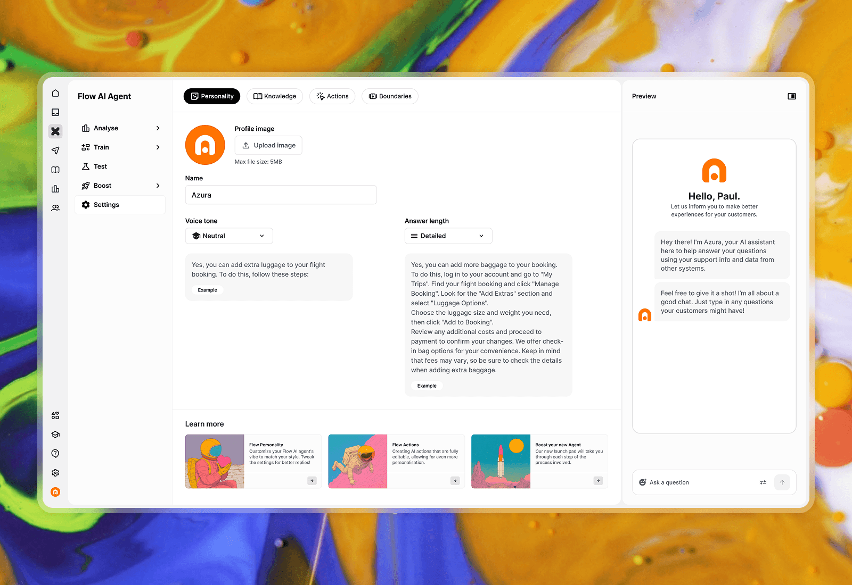Switch to the Boundaries tab
The width and height of the screenshot is (852, 585).
click(x=390, y=96)
